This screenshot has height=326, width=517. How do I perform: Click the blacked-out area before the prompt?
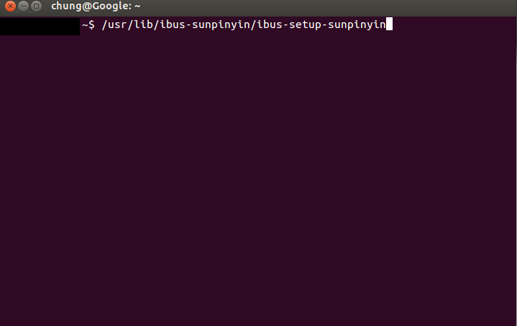click(x=40, y=27)
